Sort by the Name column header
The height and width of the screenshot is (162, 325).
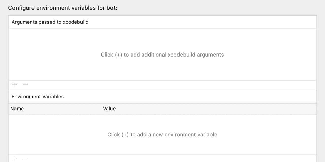point(17,109)
